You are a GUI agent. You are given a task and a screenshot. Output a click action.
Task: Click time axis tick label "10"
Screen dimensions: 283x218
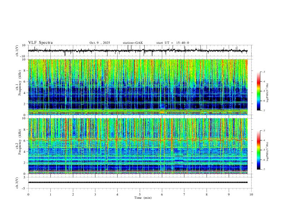[251, 194]
